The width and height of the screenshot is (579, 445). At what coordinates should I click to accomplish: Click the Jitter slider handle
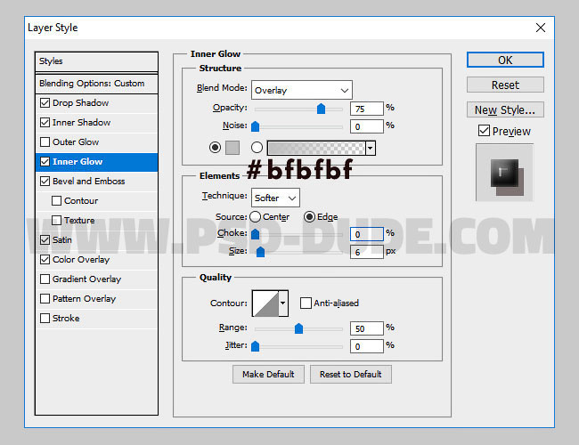click(x=255, y=346)
